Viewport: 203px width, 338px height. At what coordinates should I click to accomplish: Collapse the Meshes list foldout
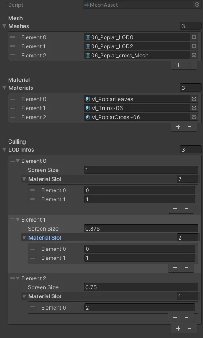click(x=4, y=26)
